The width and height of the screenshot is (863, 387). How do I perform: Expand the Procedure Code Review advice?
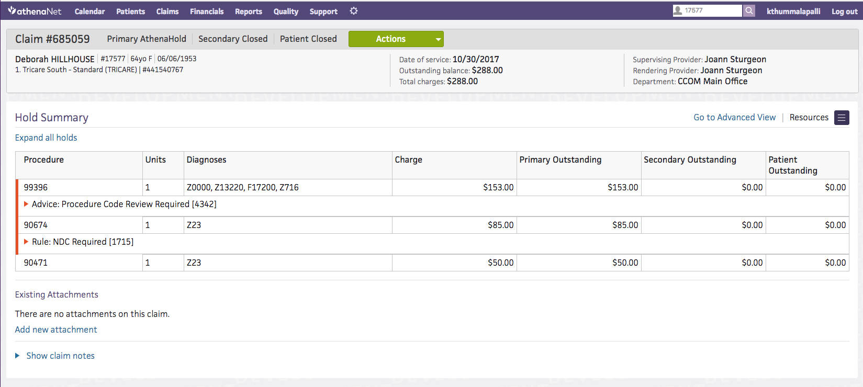pos(26,204)
